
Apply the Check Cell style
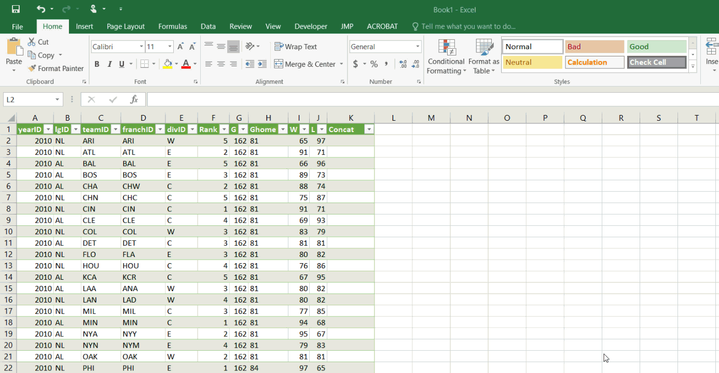tap(657, 62)
